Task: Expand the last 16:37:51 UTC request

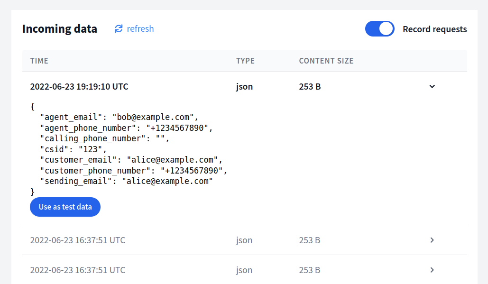Action: [x=432, y=270]
